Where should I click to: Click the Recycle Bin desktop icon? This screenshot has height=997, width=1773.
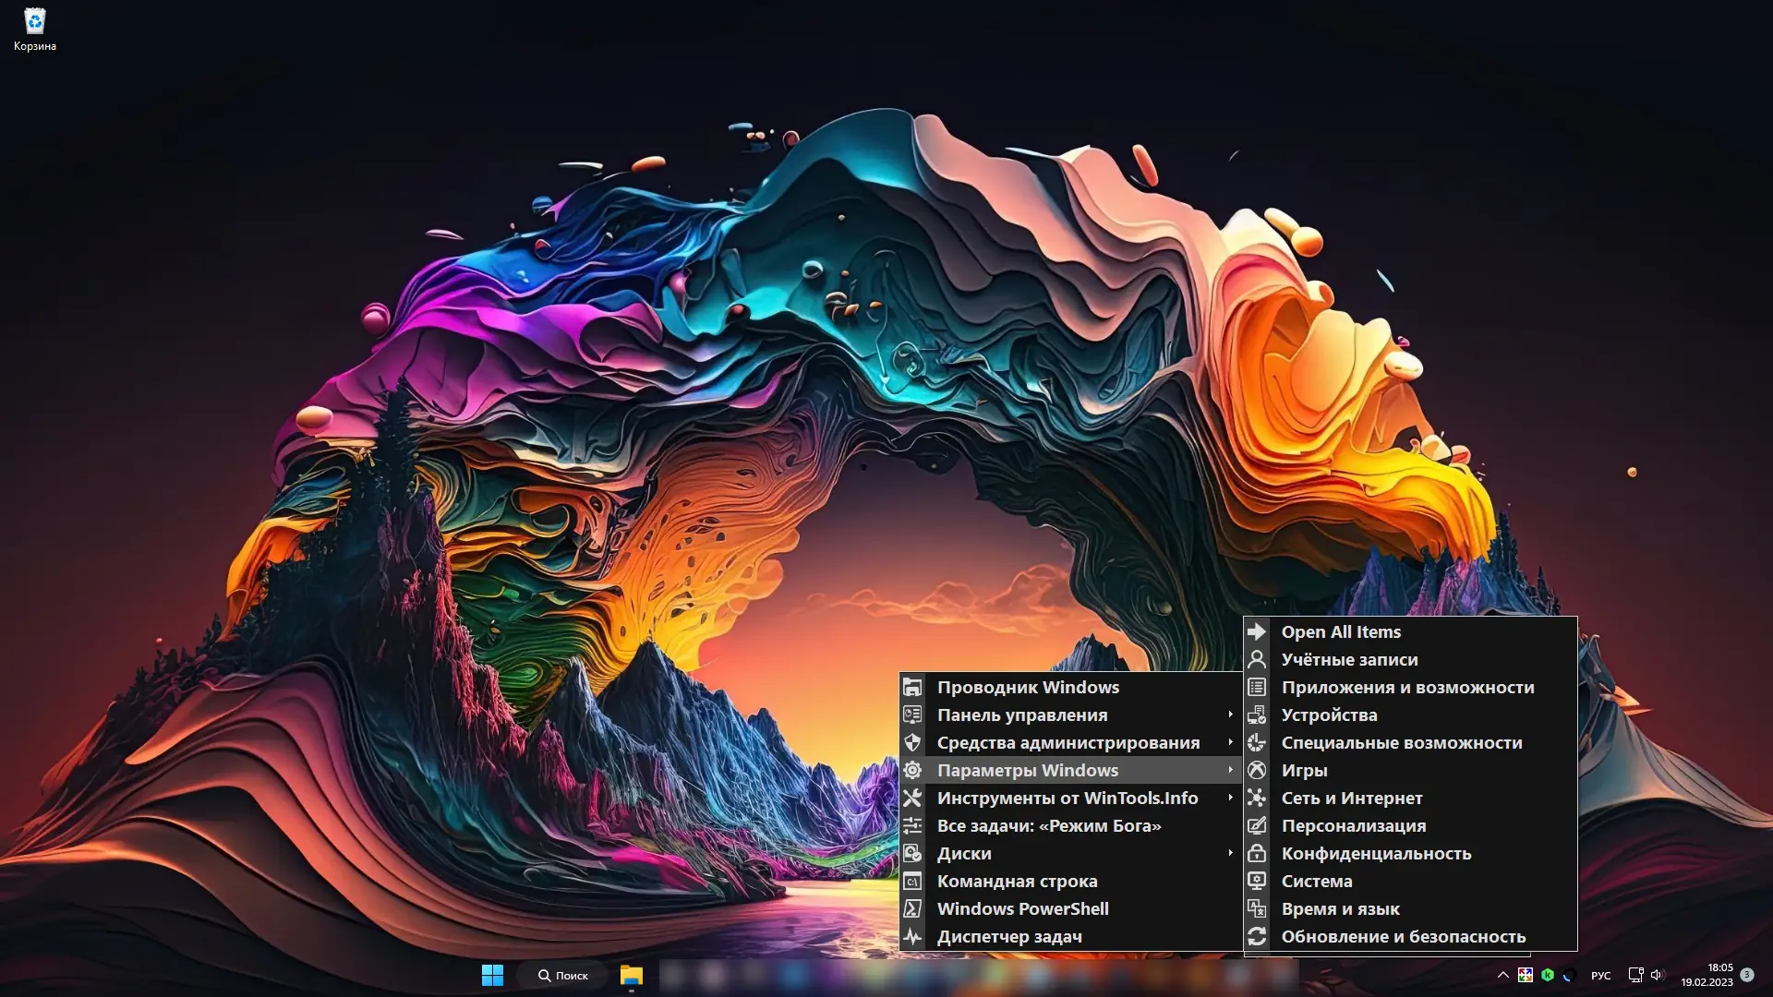coord(34,29)
